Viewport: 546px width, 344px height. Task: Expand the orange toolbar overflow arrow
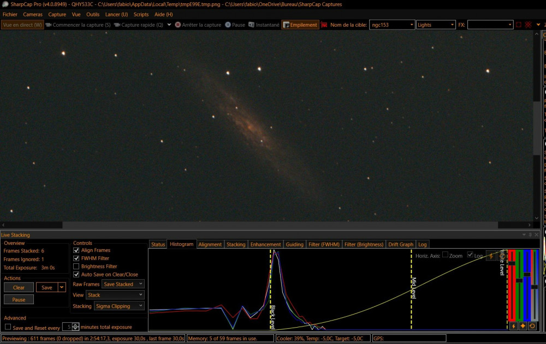(538, 25)
